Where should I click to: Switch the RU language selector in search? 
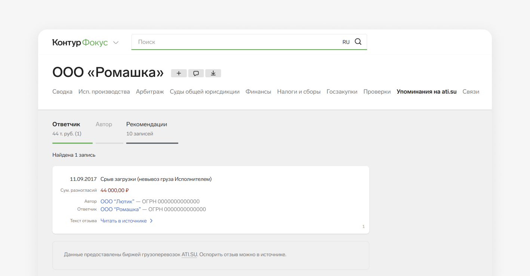coord(346,42)
